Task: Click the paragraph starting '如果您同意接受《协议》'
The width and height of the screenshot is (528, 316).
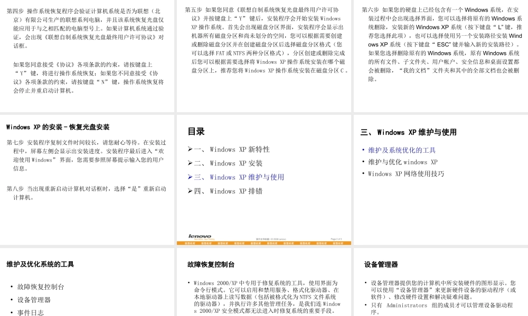Action: tap(88, 77)
